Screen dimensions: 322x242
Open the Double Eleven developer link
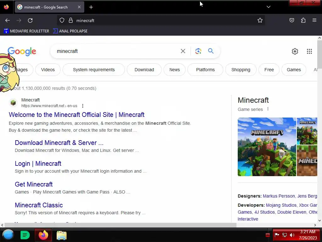point(291,212)
